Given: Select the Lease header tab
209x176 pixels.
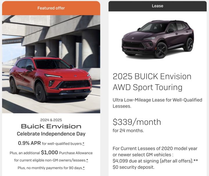Looking at the screenshot, I should 158,6.
